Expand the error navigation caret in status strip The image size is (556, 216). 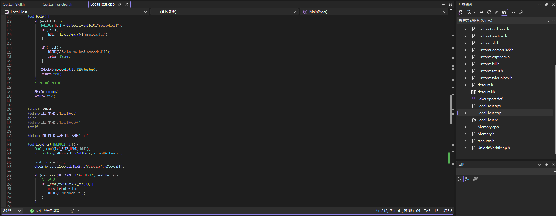pyautogui.click(x=79, y=211)
